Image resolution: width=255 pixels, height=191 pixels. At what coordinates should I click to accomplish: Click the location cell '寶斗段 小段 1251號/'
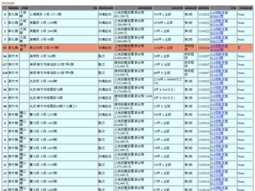tap(64, 115)
